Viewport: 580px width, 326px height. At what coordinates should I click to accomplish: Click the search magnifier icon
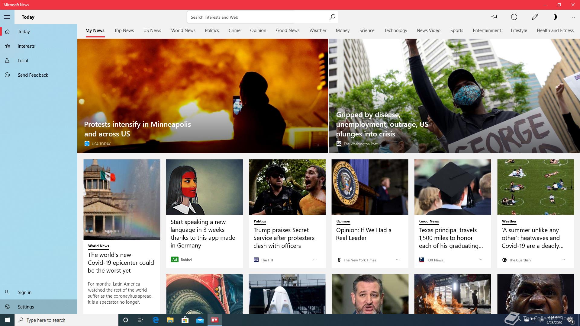[x=332, y=17]
